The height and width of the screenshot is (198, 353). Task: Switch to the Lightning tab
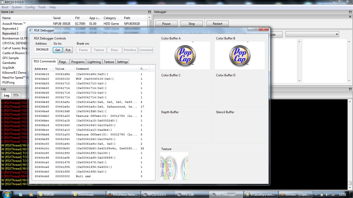94,62
